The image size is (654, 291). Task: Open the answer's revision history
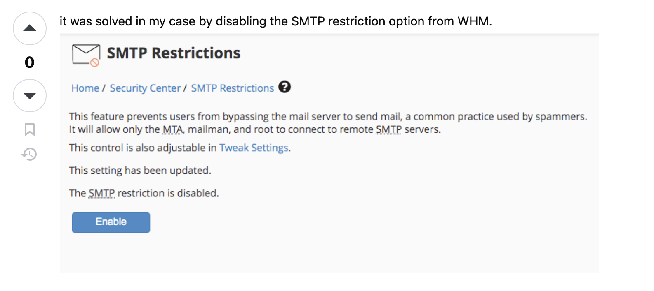(x=29, y=154)
